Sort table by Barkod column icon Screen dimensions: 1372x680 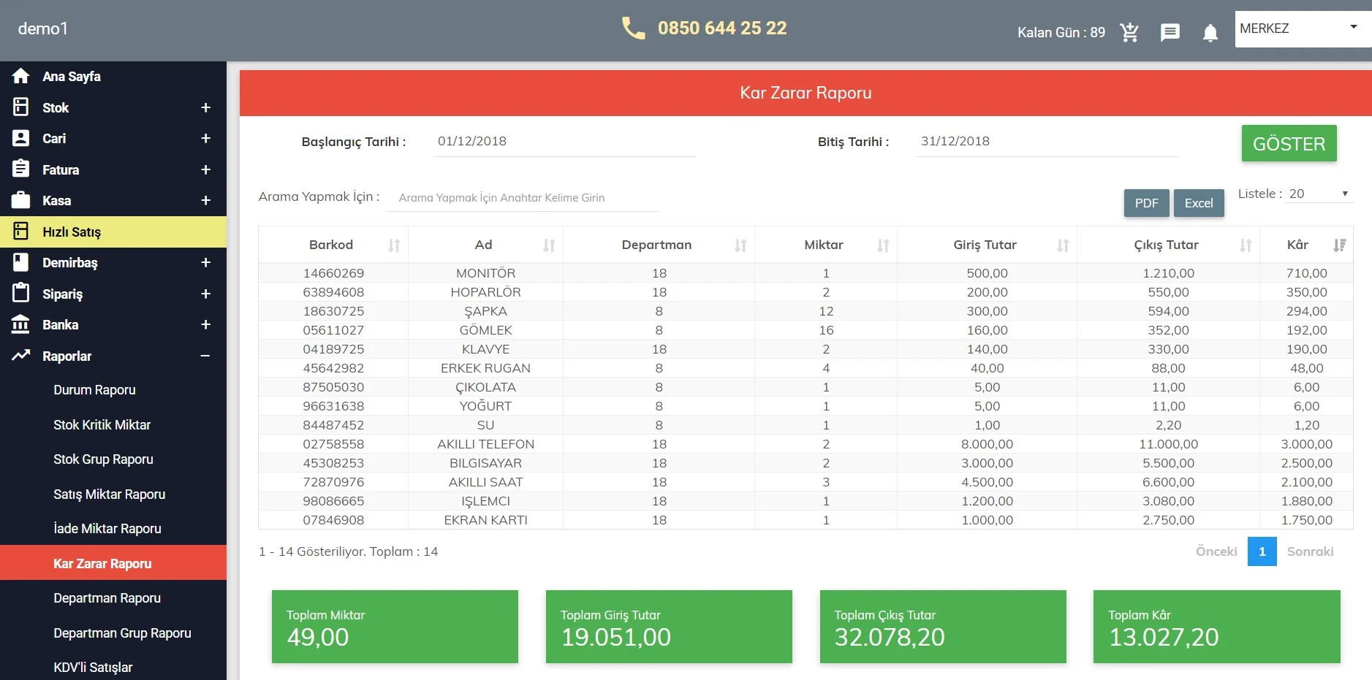[394, 245]
